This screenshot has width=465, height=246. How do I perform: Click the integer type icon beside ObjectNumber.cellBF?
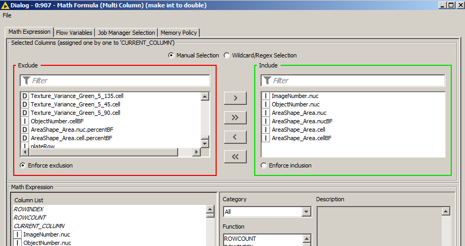pyautogui.click(x=24, y=121)
